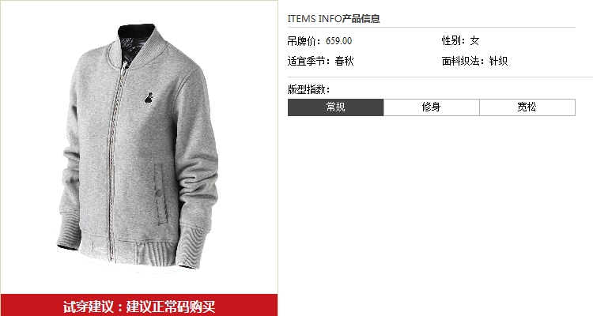Select the 常规 fit segment

click(x=335, y=107)
